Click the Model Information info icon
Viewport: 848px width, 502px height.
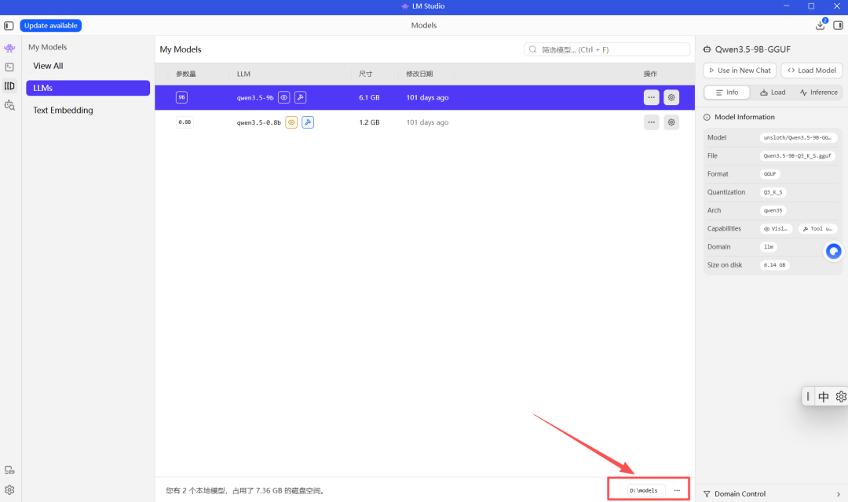(707, 117)
